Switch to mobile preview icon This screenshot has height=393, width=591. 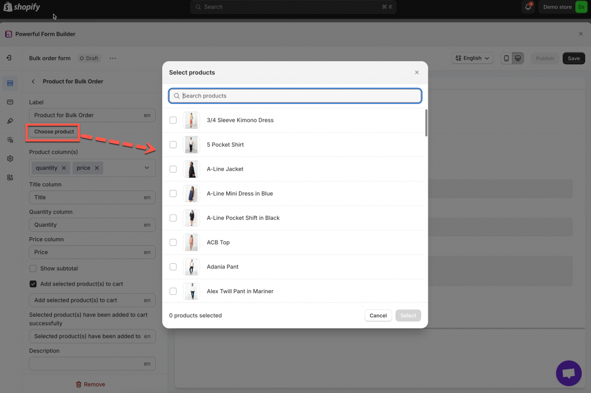tap(506, 58)
